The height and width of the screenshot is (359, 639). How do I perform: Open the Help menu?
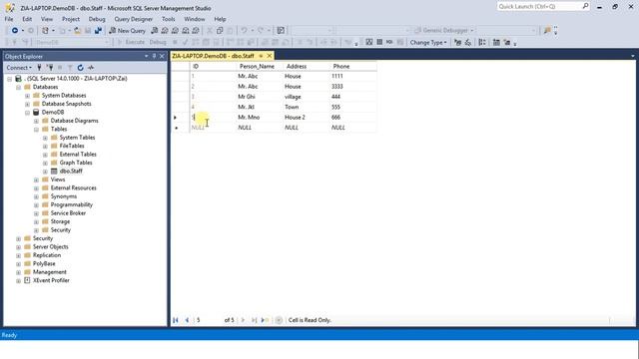(220, 19)
